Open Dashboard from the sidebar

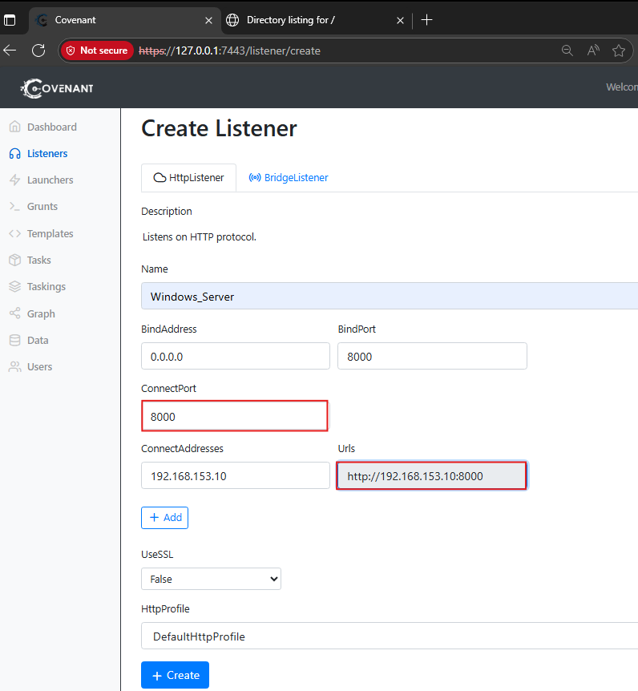pyautogui.click(x=52, y=127)
